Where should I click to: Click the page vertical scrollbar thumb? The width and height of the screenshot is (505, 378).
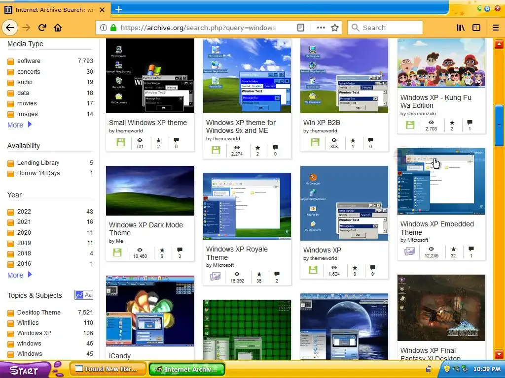[x=499, y=126]
